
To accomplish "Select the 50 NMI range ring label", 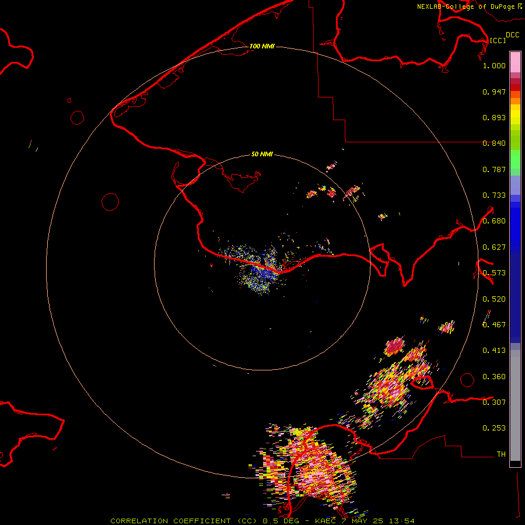I will point(262,154).
